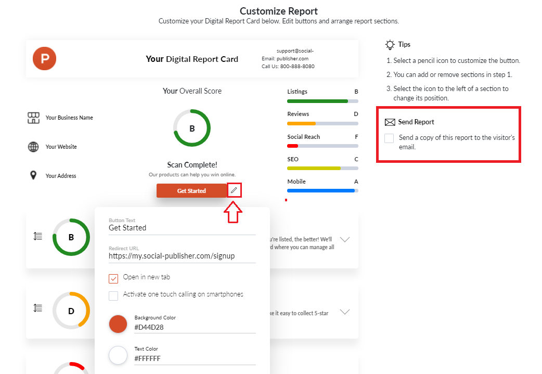Click the Text Color hex field

click(195, 358)
